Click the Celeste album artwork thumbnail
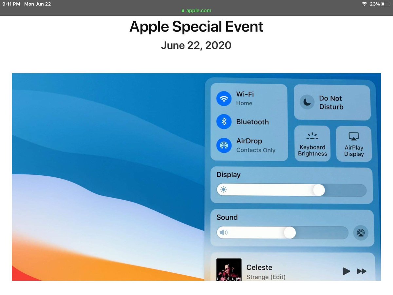This screenshot has height=295, width=393. coord(229,270)
